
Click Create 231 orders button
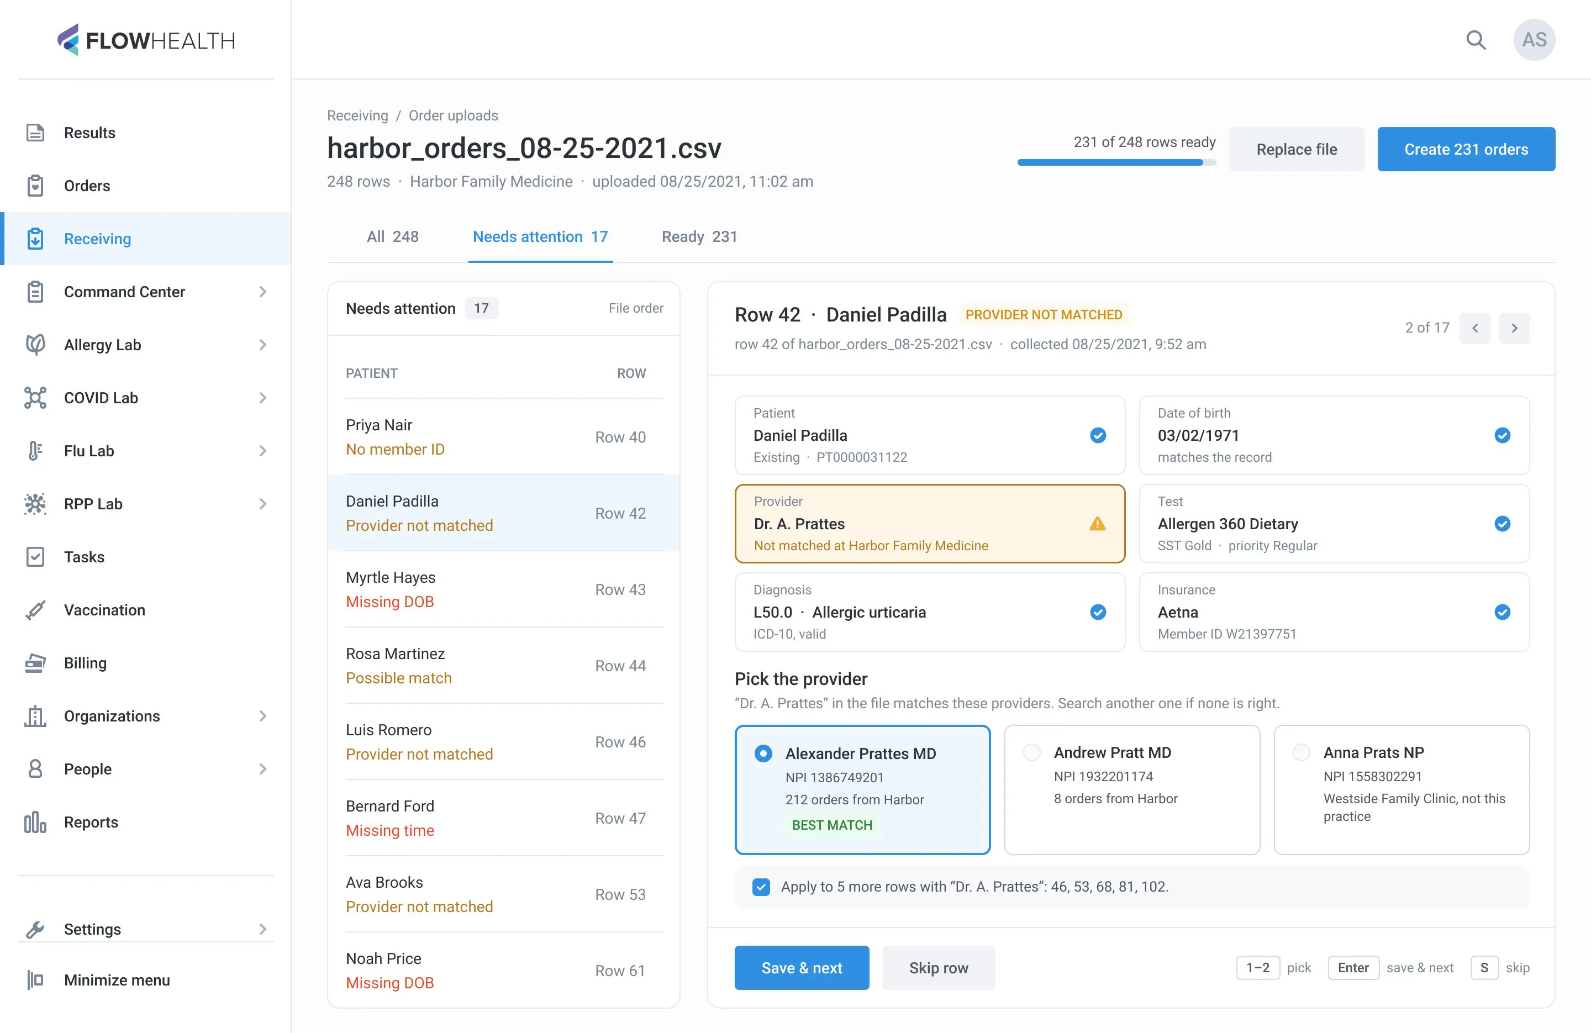1466,149
